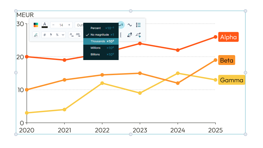The image size is (263, 148).
Task: Click increase decimal places icon
Action: pyautogui.click(x=78, y=35)
